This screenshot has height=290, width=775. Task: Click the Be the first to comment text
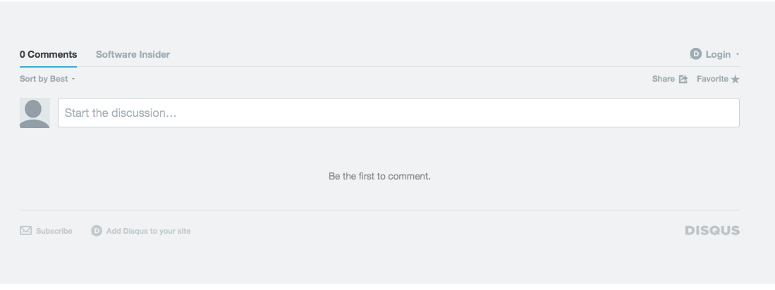379,176
